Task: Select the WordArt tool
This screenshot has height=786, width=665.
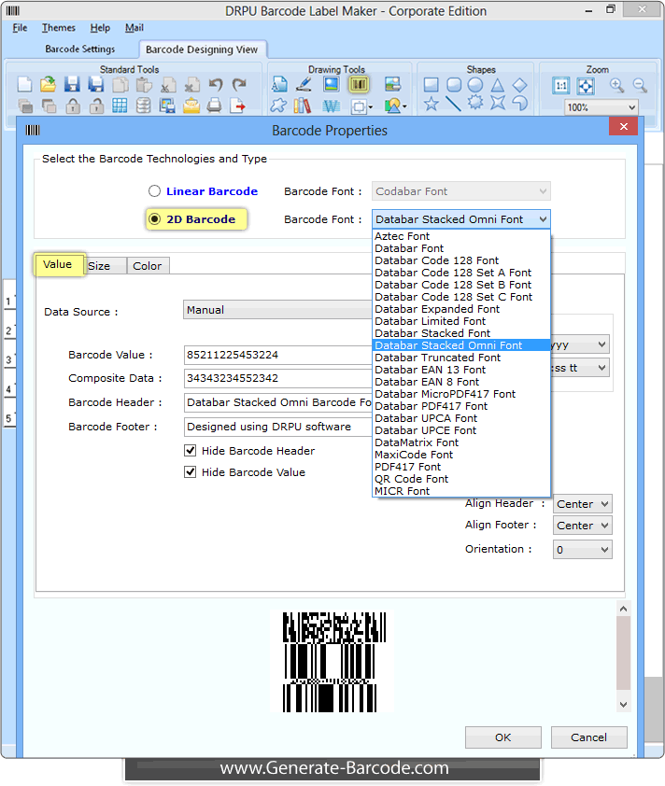Action: click(x=331, y=105)
